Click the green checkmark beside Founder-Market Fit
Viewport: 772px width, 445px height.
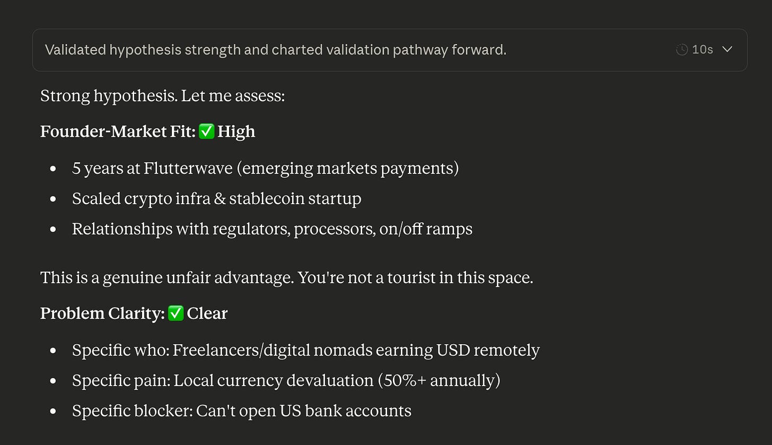coord(207,132)
